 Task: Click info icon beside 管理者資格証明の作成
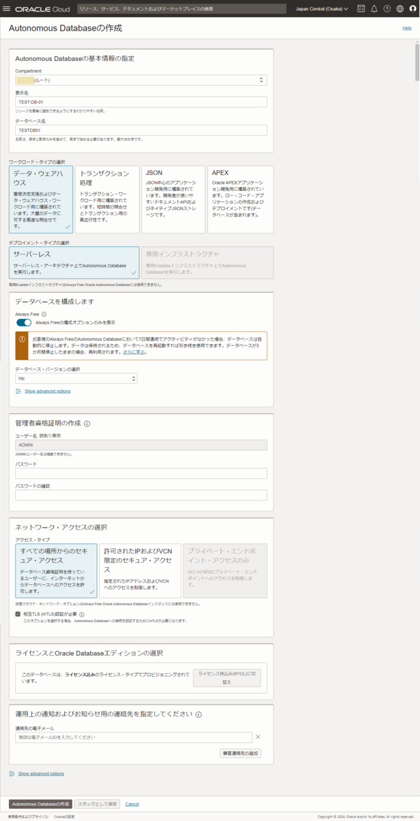click(87, 423)
